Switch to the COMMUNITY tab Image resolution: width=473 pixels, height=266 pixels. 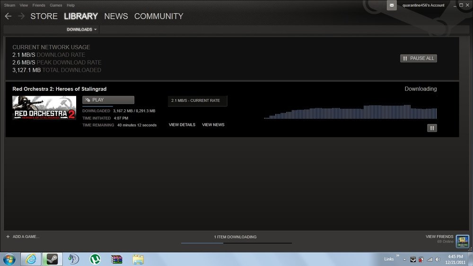[158, 16]
